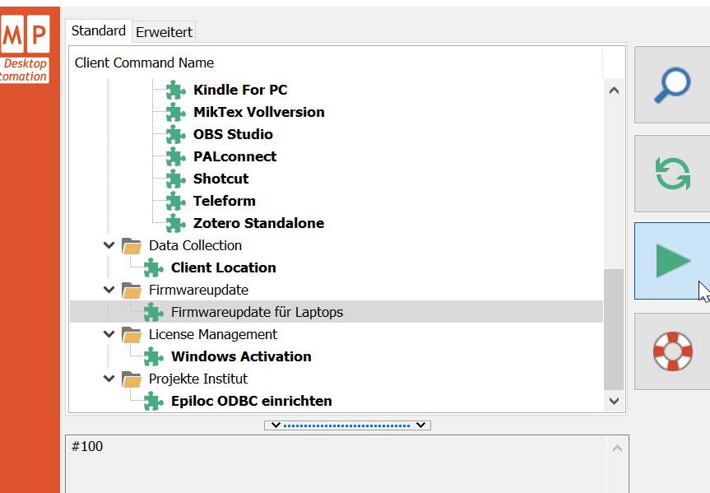Collapse the Projekte Institut node
The image size is (710, 493).
tap(109, 379)
